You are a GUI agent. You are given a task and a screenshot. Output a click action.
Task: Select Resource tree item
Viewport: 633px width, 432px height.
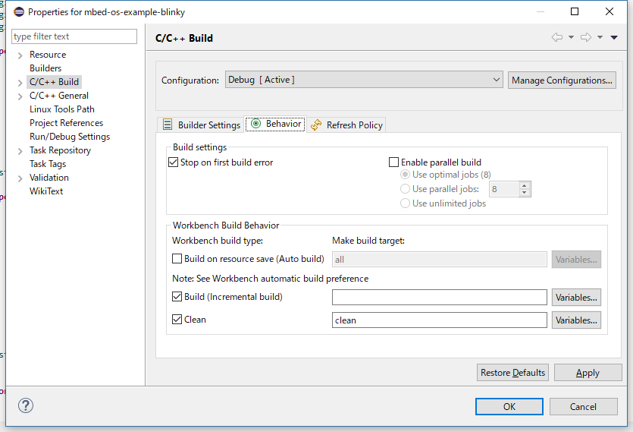pyautogui.click(x=48, y=54)
